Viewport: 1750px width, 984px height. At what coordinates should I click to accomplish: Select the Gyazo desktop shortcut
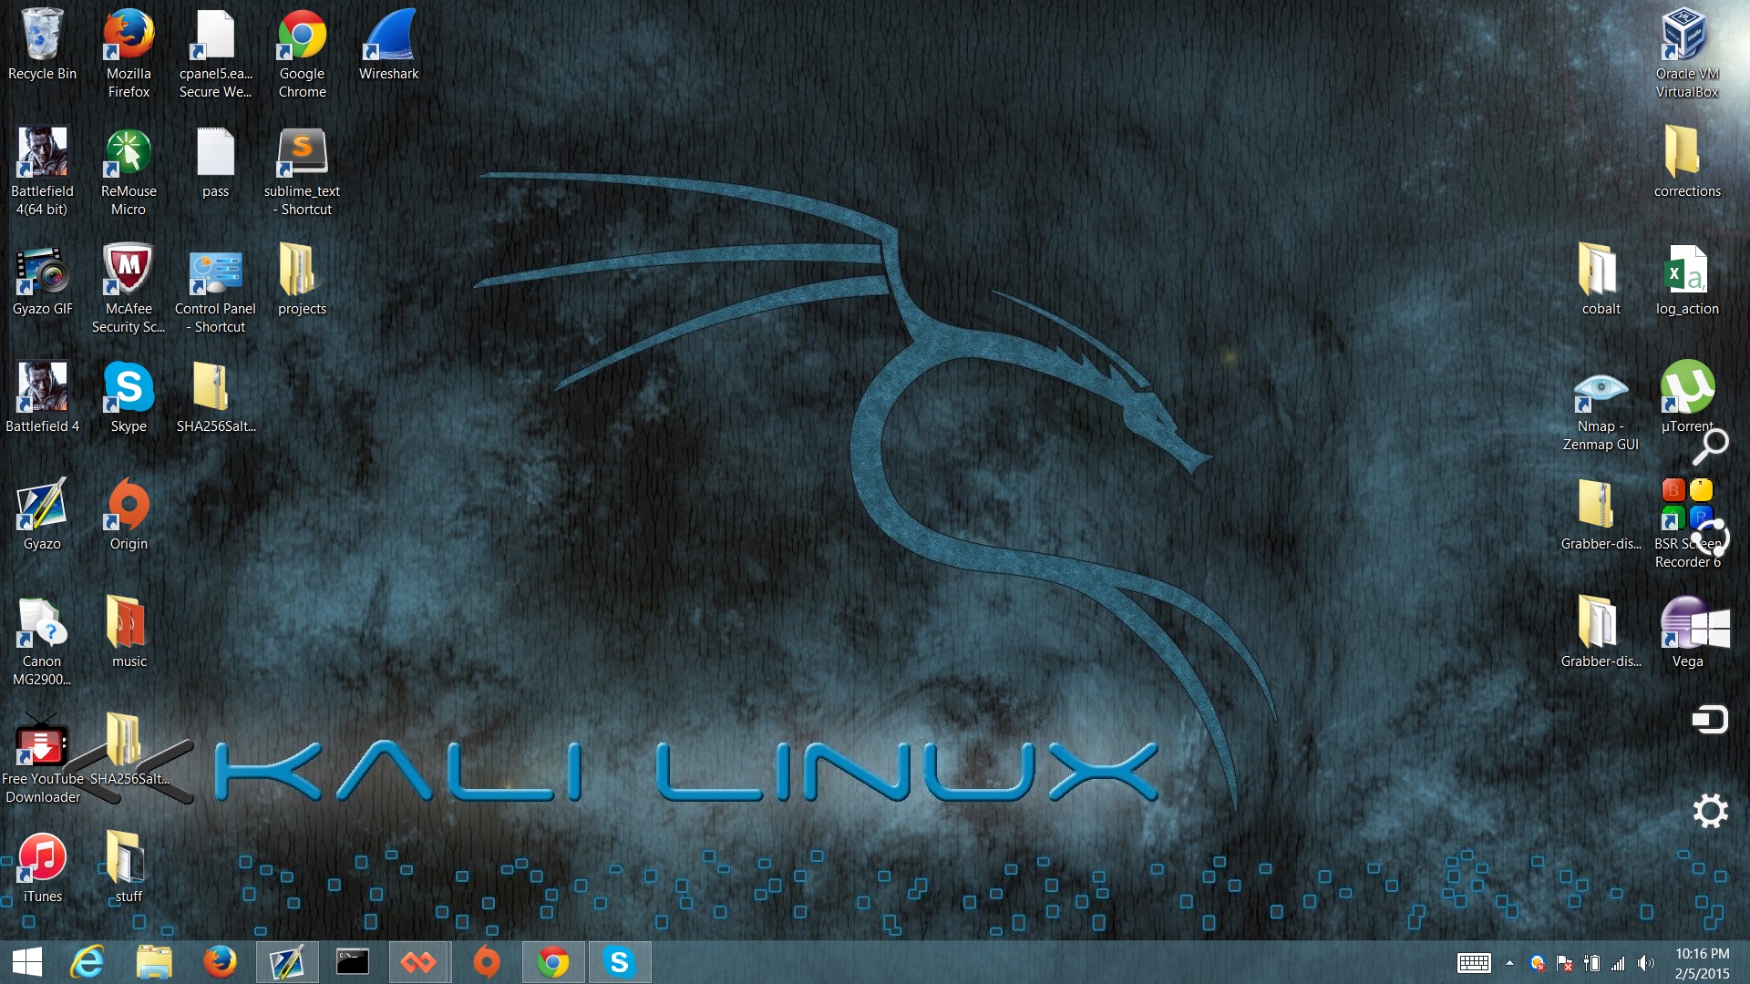pos(42,515)
